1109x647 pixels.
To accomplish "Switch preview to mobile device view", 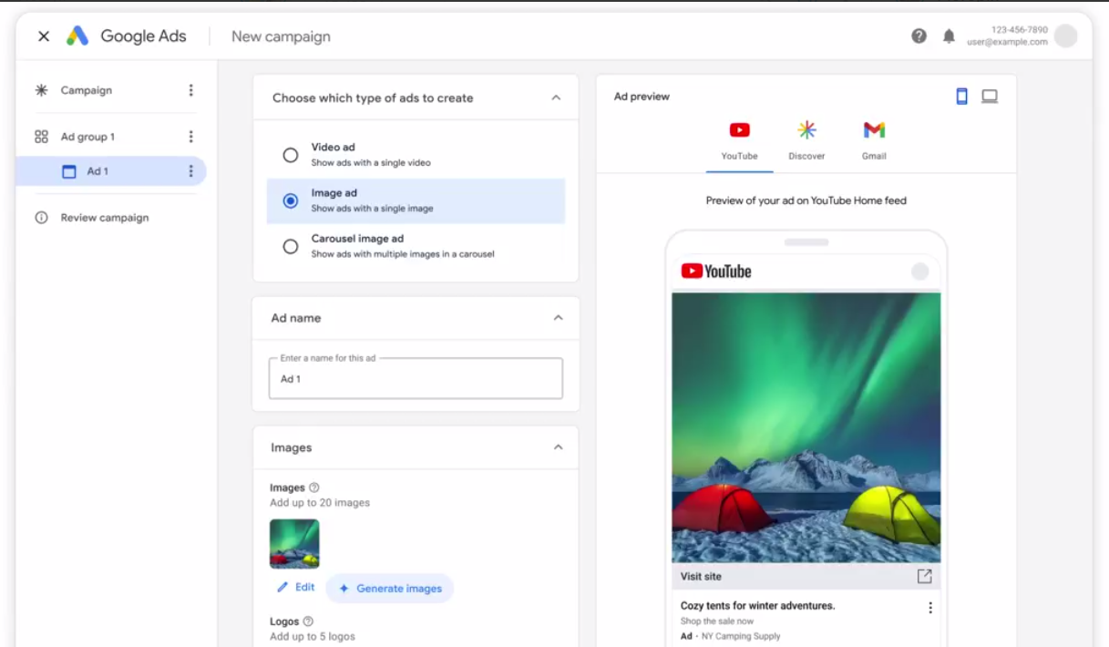I will coord(961,97).
